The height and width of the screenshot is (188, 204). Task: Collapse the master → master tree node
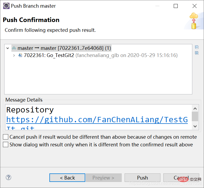(x=8, y=48)
